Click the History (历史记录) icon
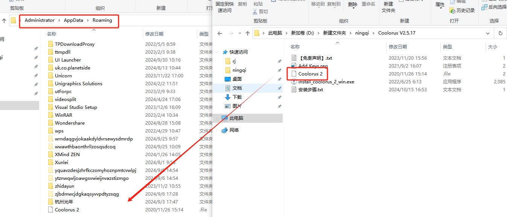 click(452, 11)
